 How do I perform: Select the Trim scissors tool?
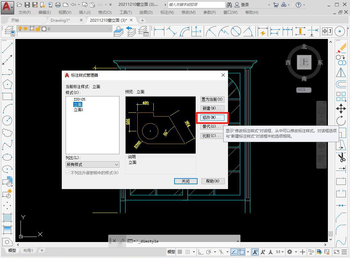pos(341,157)
